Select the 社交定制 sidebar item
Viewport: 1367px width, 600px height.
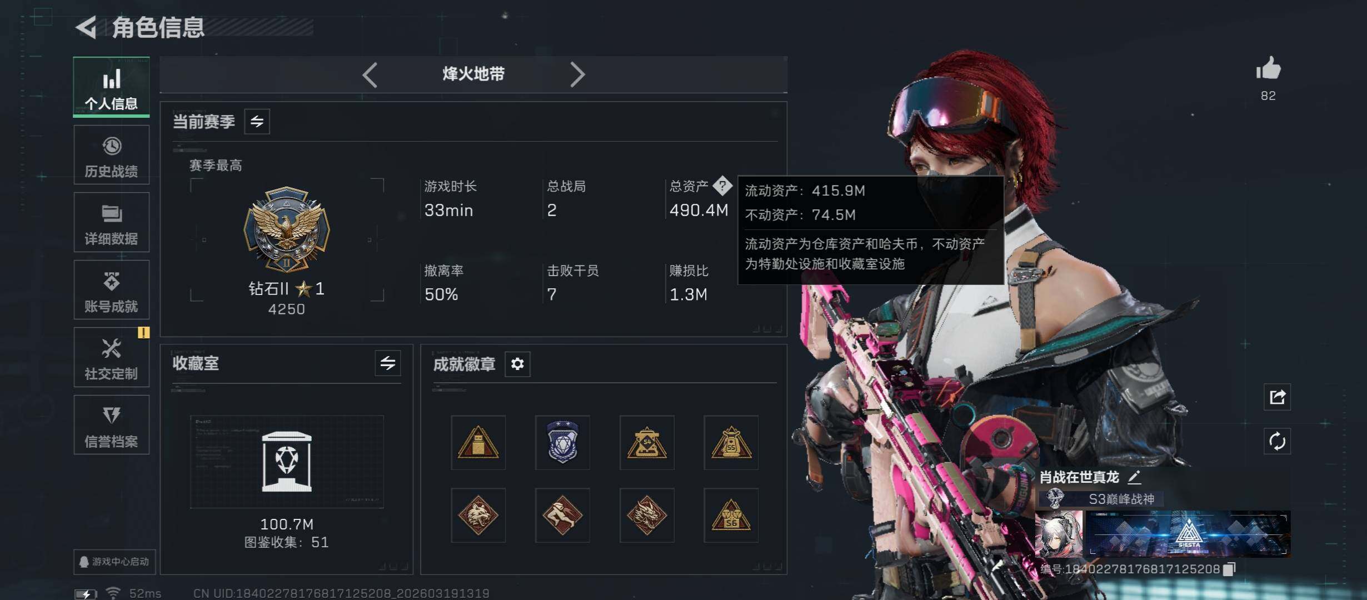coord(112,357)
